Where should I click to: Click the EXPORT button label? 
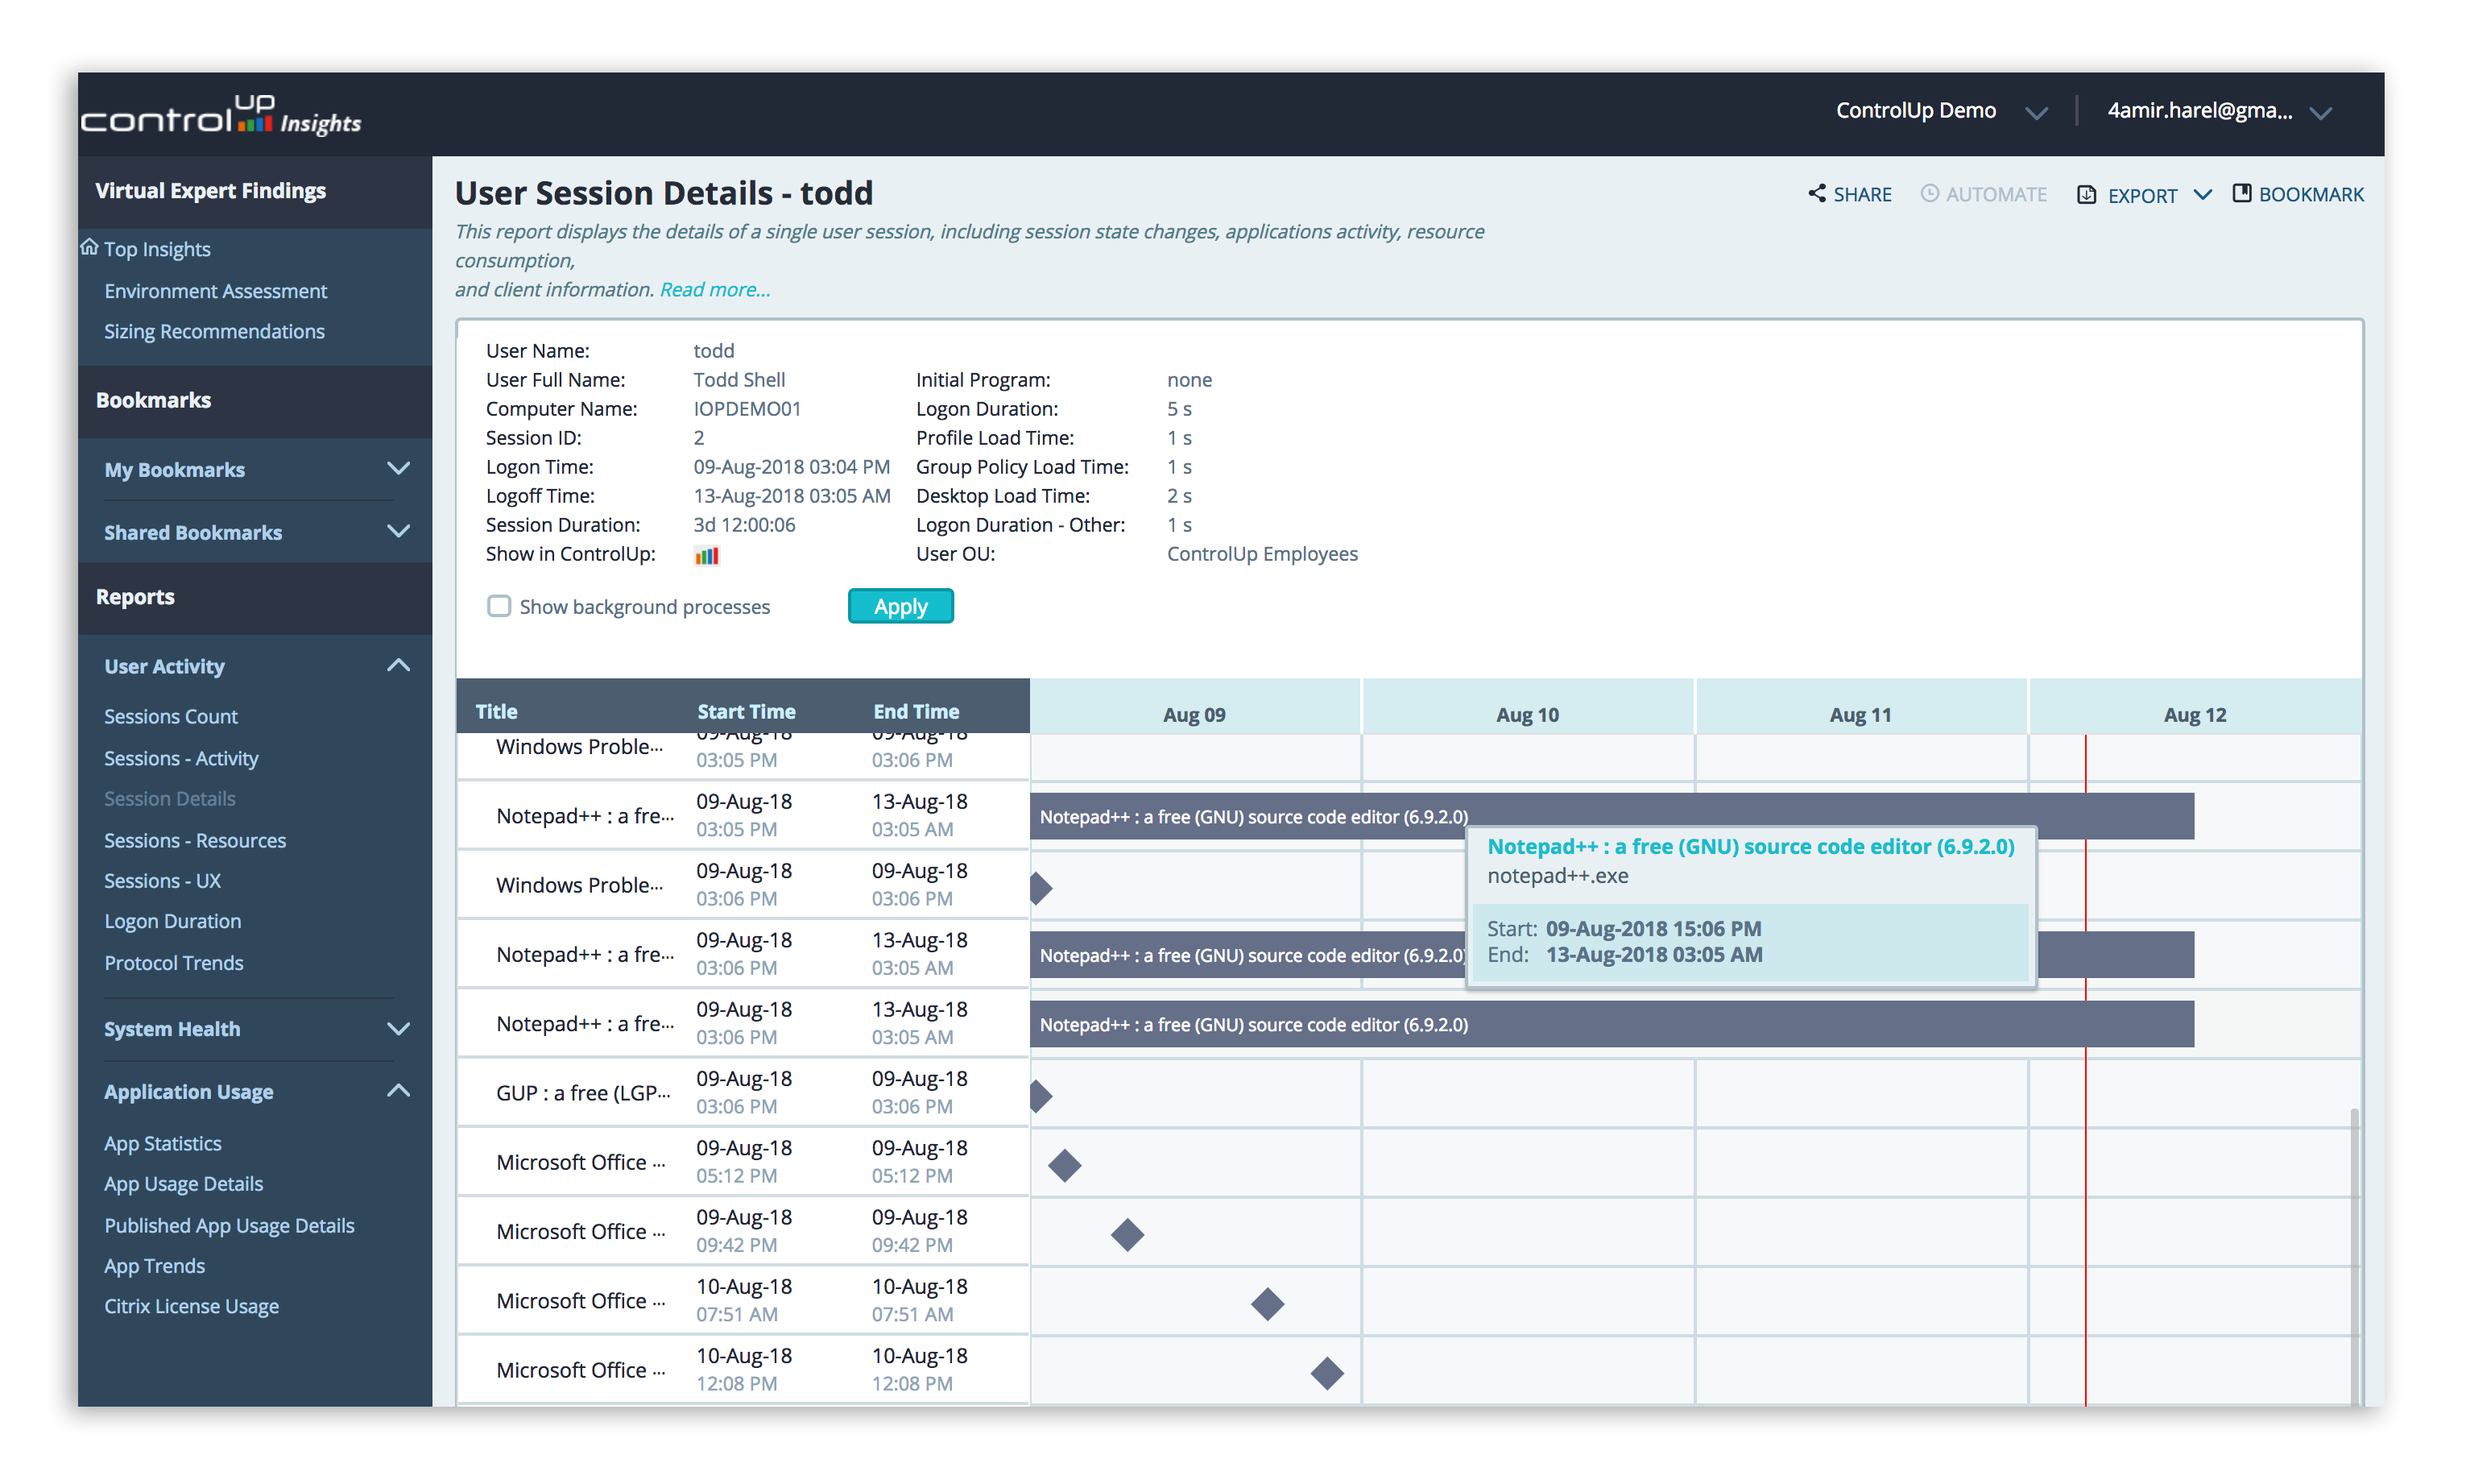click(x=2141, y=196)
